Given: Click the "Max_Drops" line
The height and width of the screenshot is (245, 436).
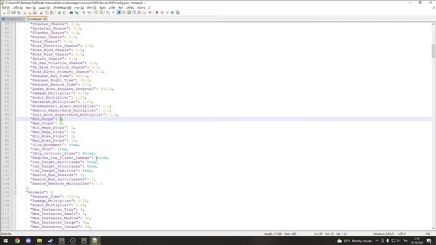Looking at the screenshot, I should [47, 123].
